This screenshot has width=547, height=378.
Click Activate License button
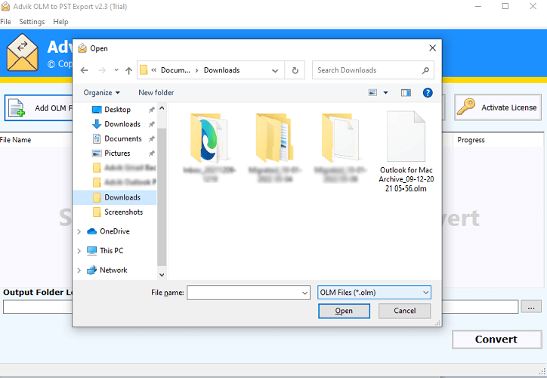(x=498, y=107)
